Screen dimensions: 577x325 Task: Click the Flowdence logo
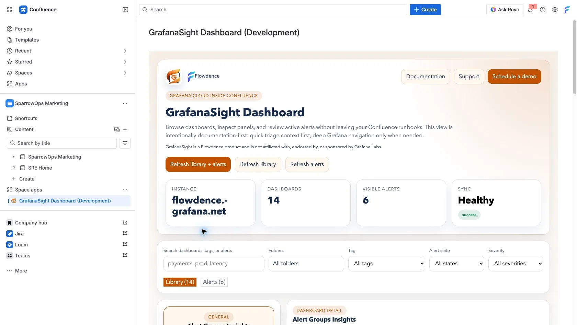coord(203,76)
